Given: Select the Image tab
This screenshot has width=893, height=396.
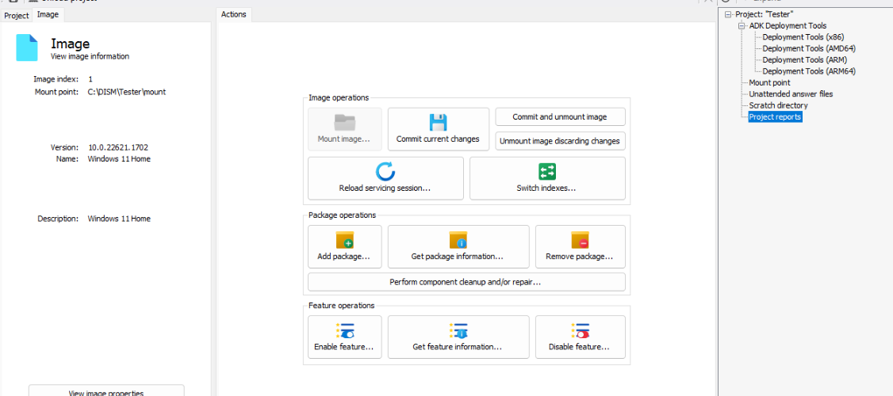Looking at the screenshot, I should (48, 15).
